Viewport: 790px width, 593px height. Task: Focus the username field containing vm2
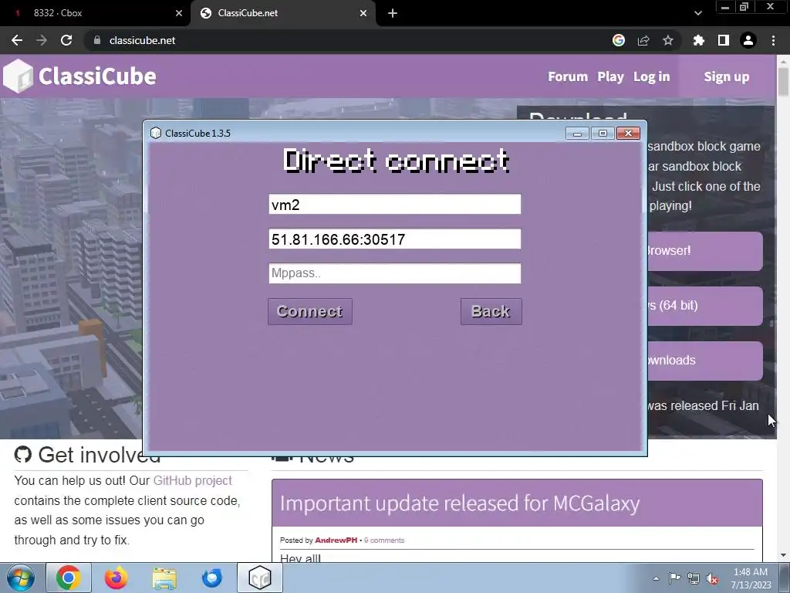(x=394, y=204)
